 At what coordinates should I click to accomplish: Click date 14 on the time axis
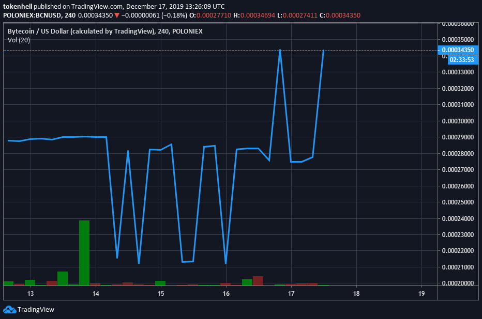96,294
